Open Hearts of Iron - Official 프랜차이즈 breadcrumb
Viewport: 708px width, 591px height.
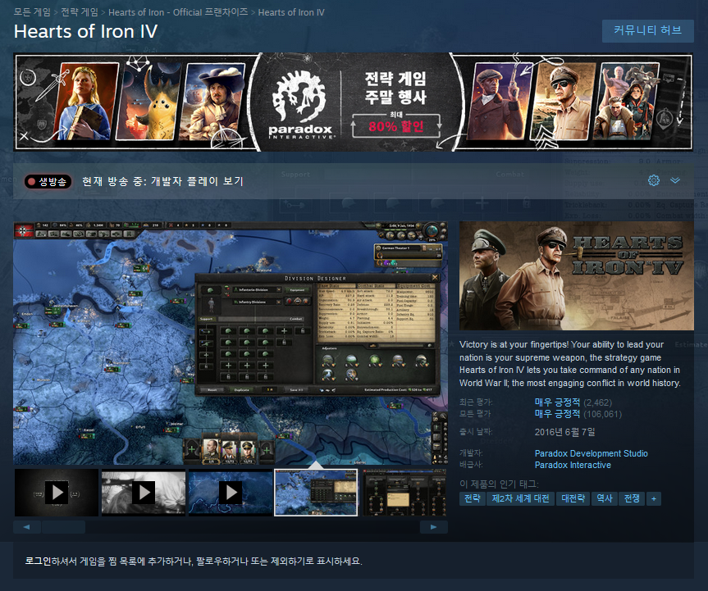point(178,12)
